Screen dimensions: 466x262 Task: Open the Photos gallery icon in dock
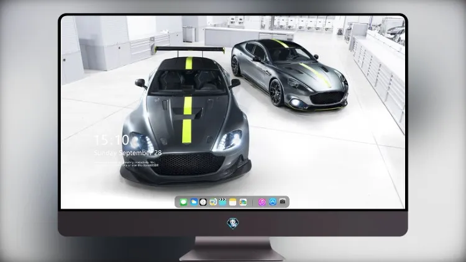pos(243,202)
